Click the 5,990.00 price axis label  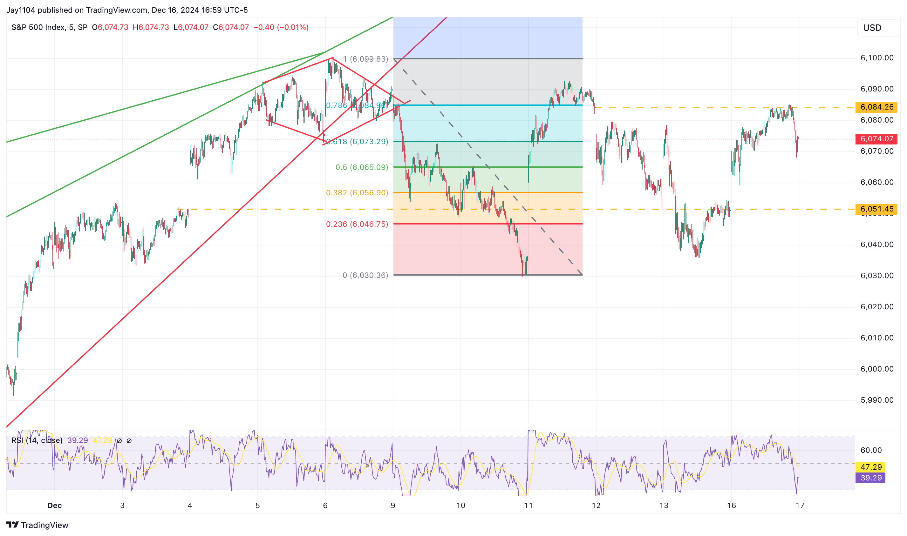[x=876, y=400]
